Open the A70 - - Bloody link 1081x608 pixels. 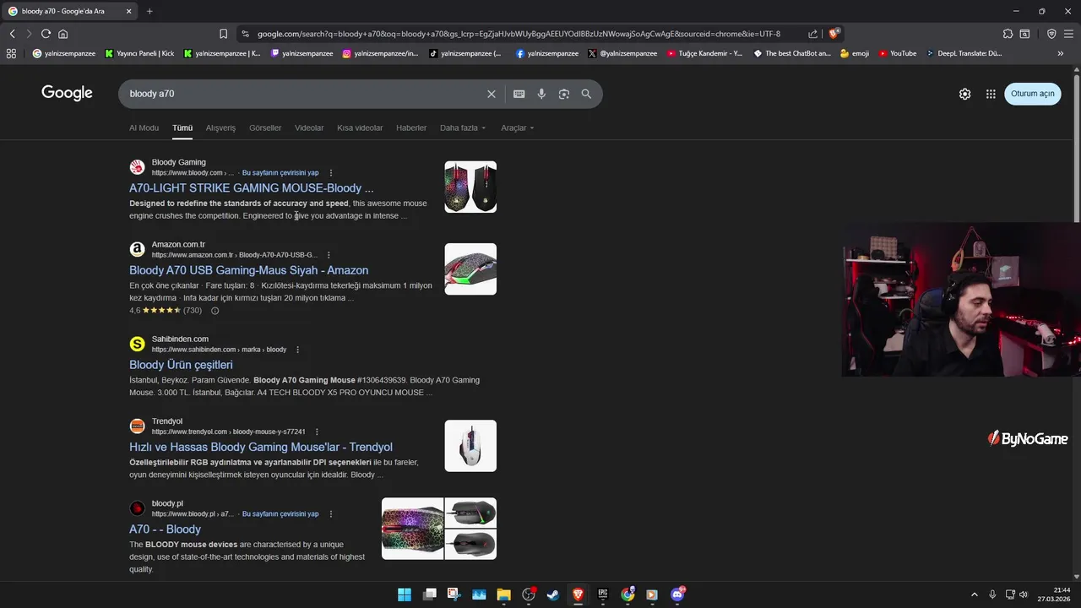pos(165,529)
